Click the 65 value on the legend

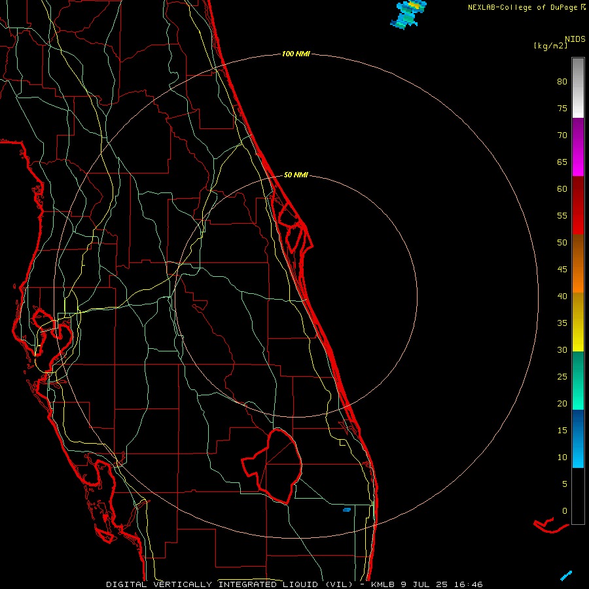(562, 162)
